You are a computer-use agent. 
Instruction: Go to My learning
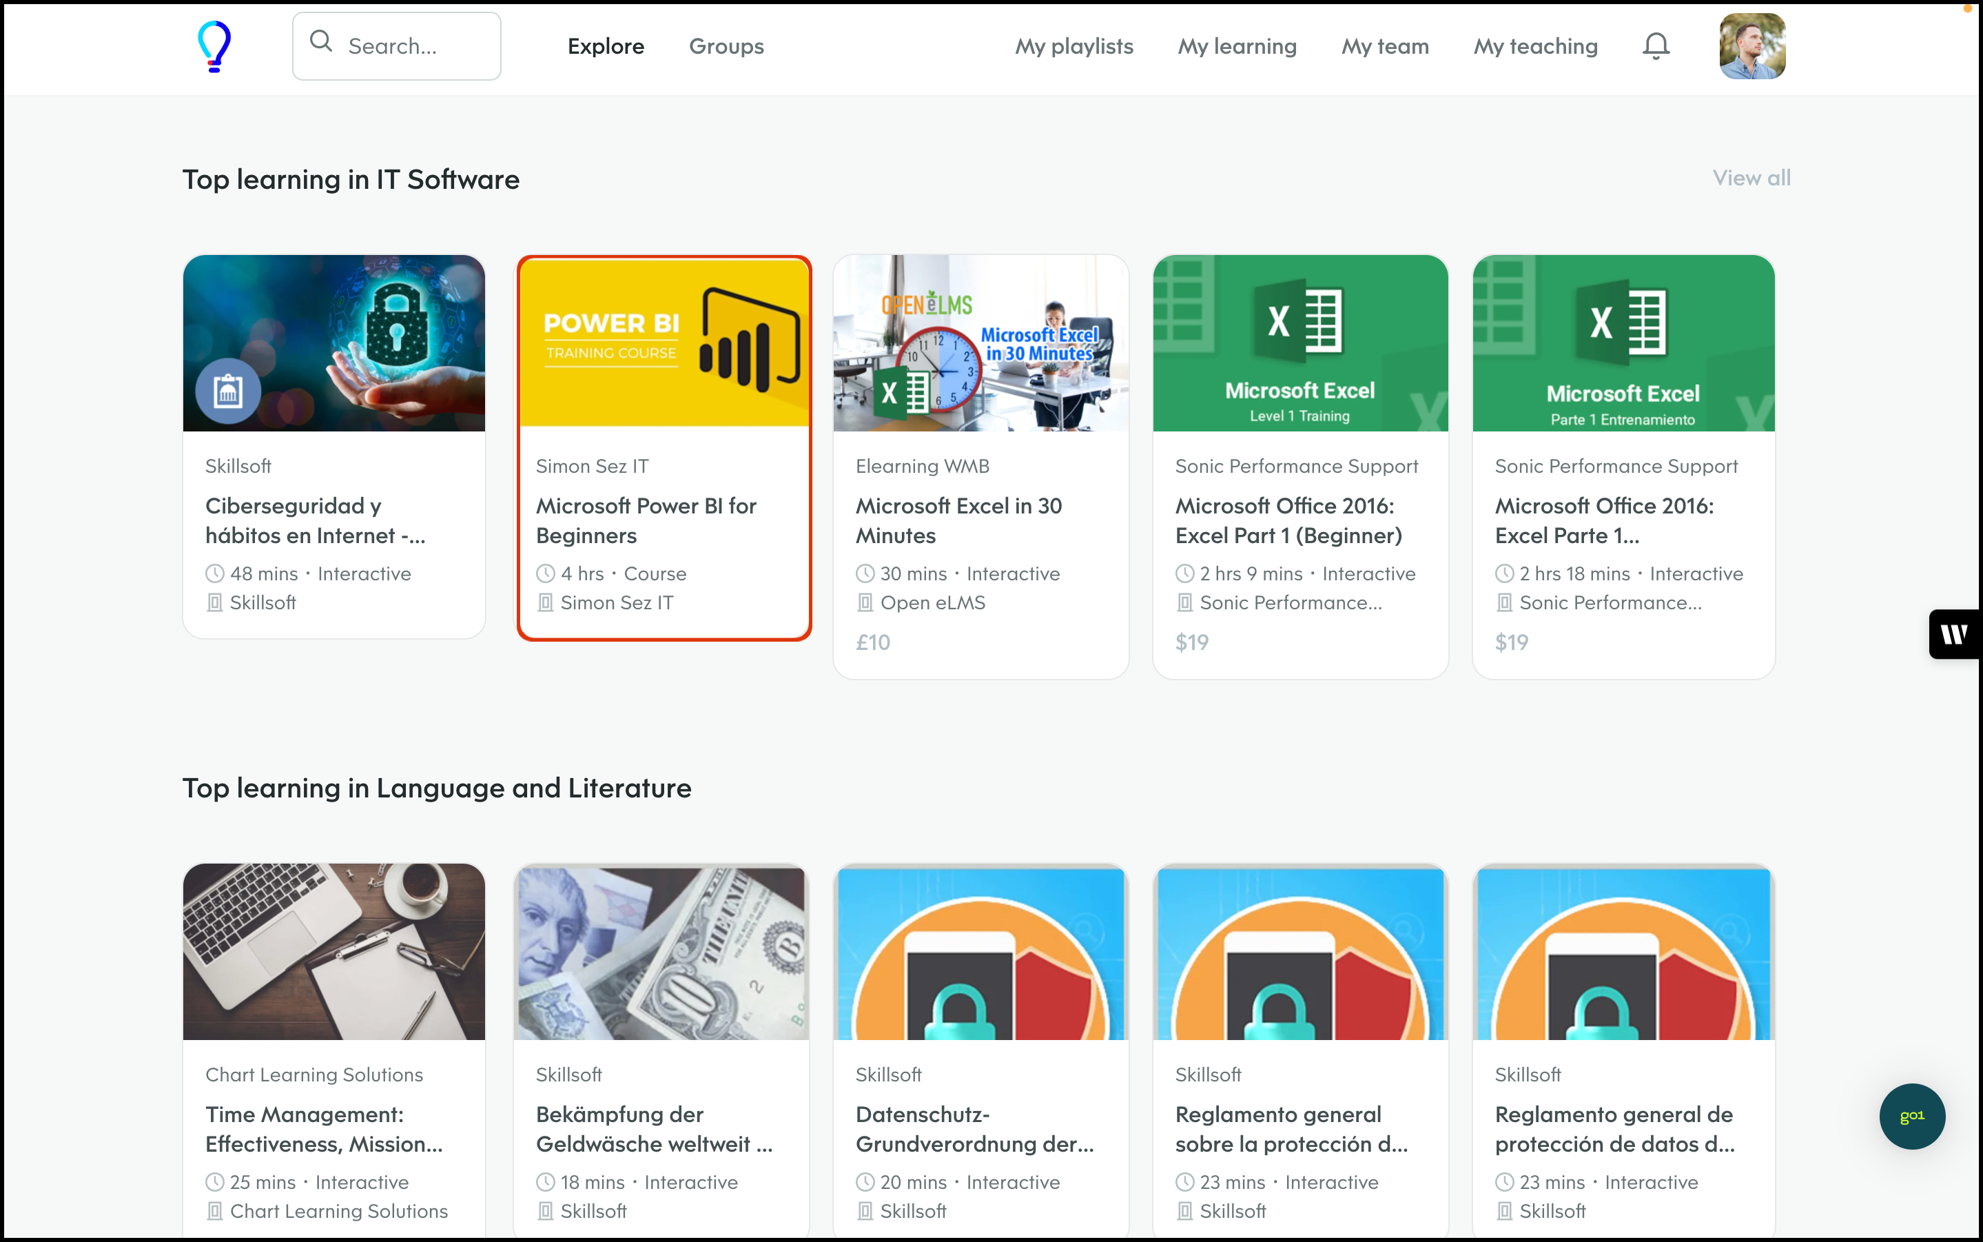click(1237, 47)
